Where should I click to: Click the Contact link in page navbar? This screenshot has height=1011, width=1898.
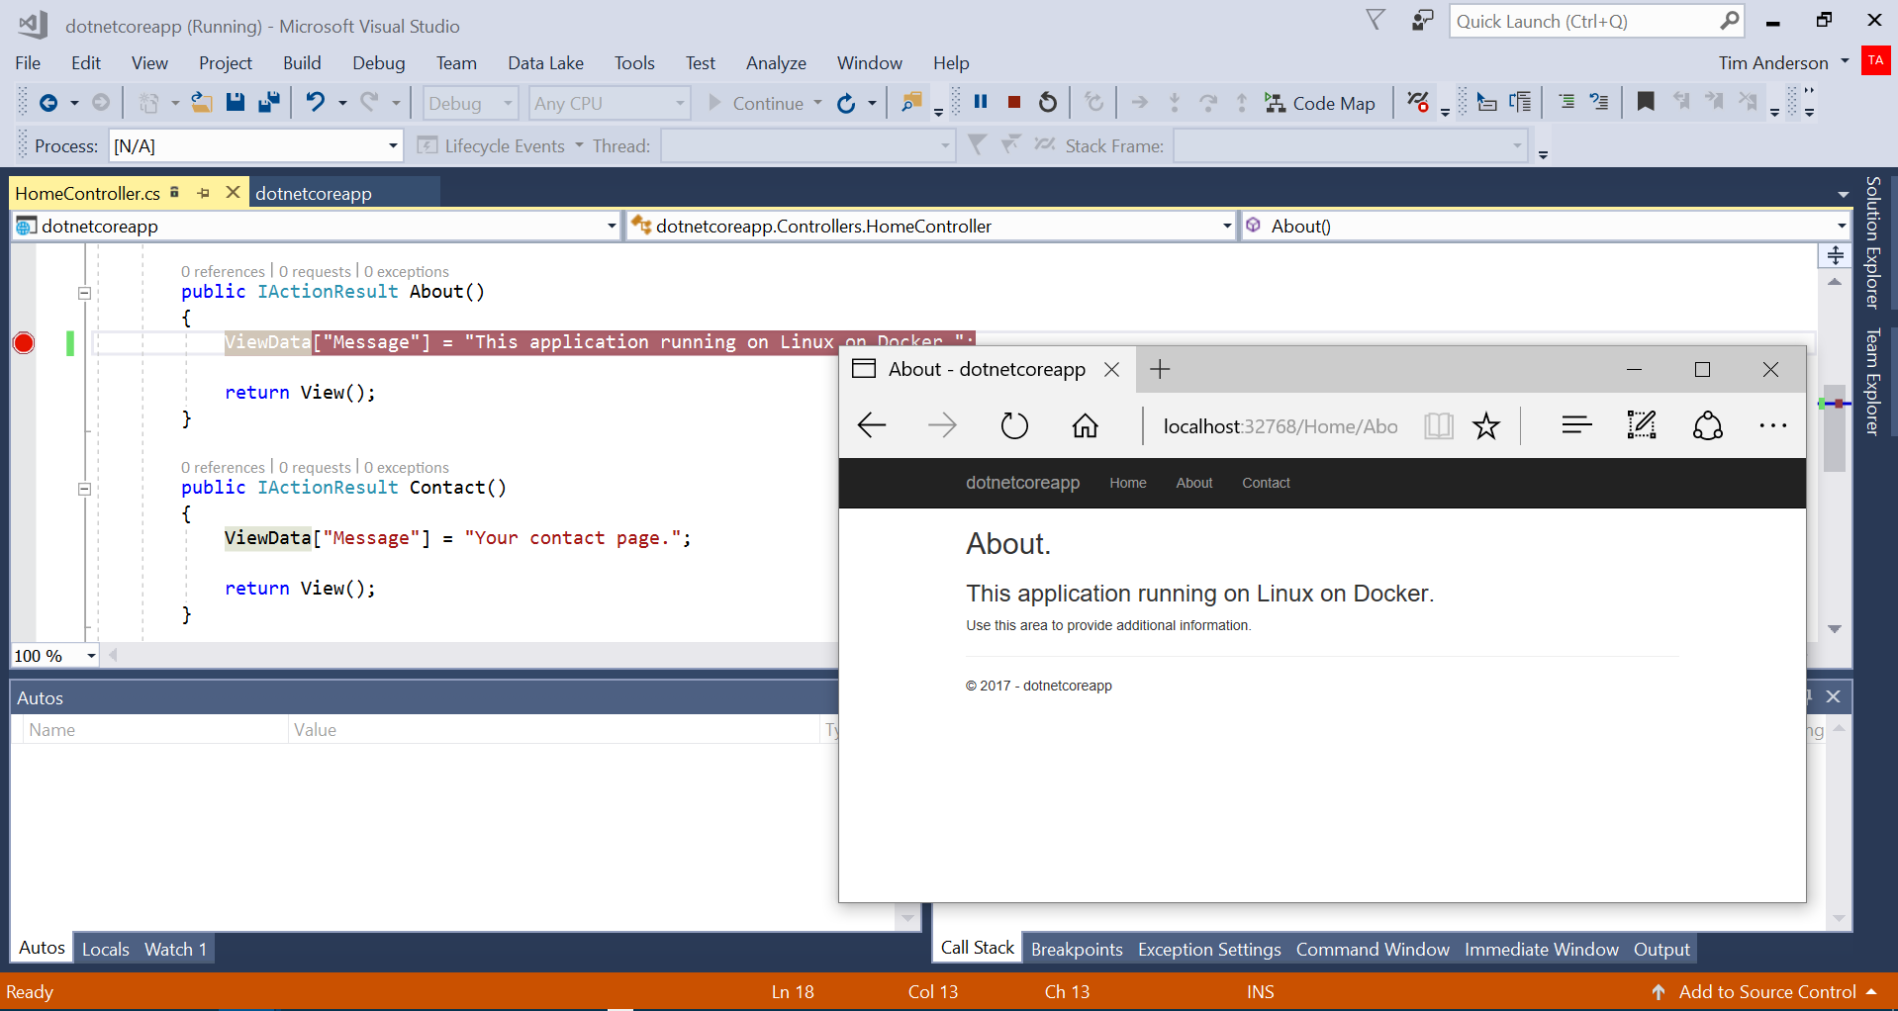(1266, 483)
